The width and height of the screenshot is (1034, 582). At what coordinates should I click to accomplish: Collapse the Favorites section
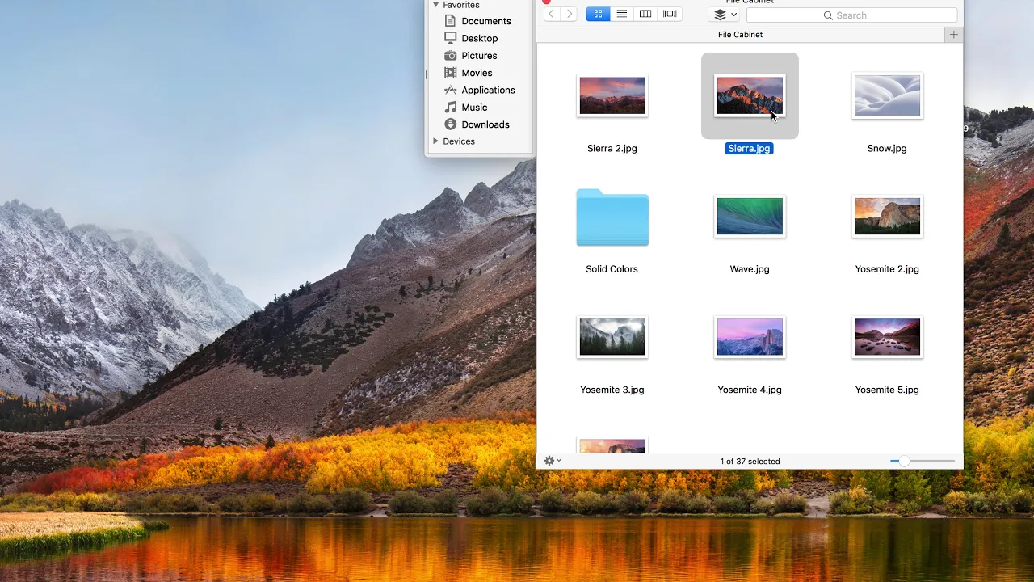point(435,5)
